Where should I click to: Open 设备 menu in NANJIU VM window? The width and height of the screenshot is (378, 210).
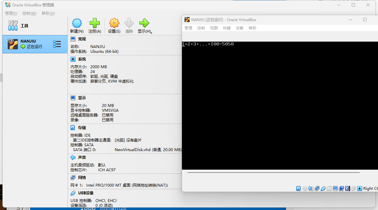pyautogui.click(x=239, y=28)
